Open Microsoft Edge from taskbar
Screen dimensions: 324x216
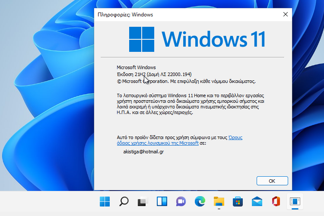click(x=200, y=201)
